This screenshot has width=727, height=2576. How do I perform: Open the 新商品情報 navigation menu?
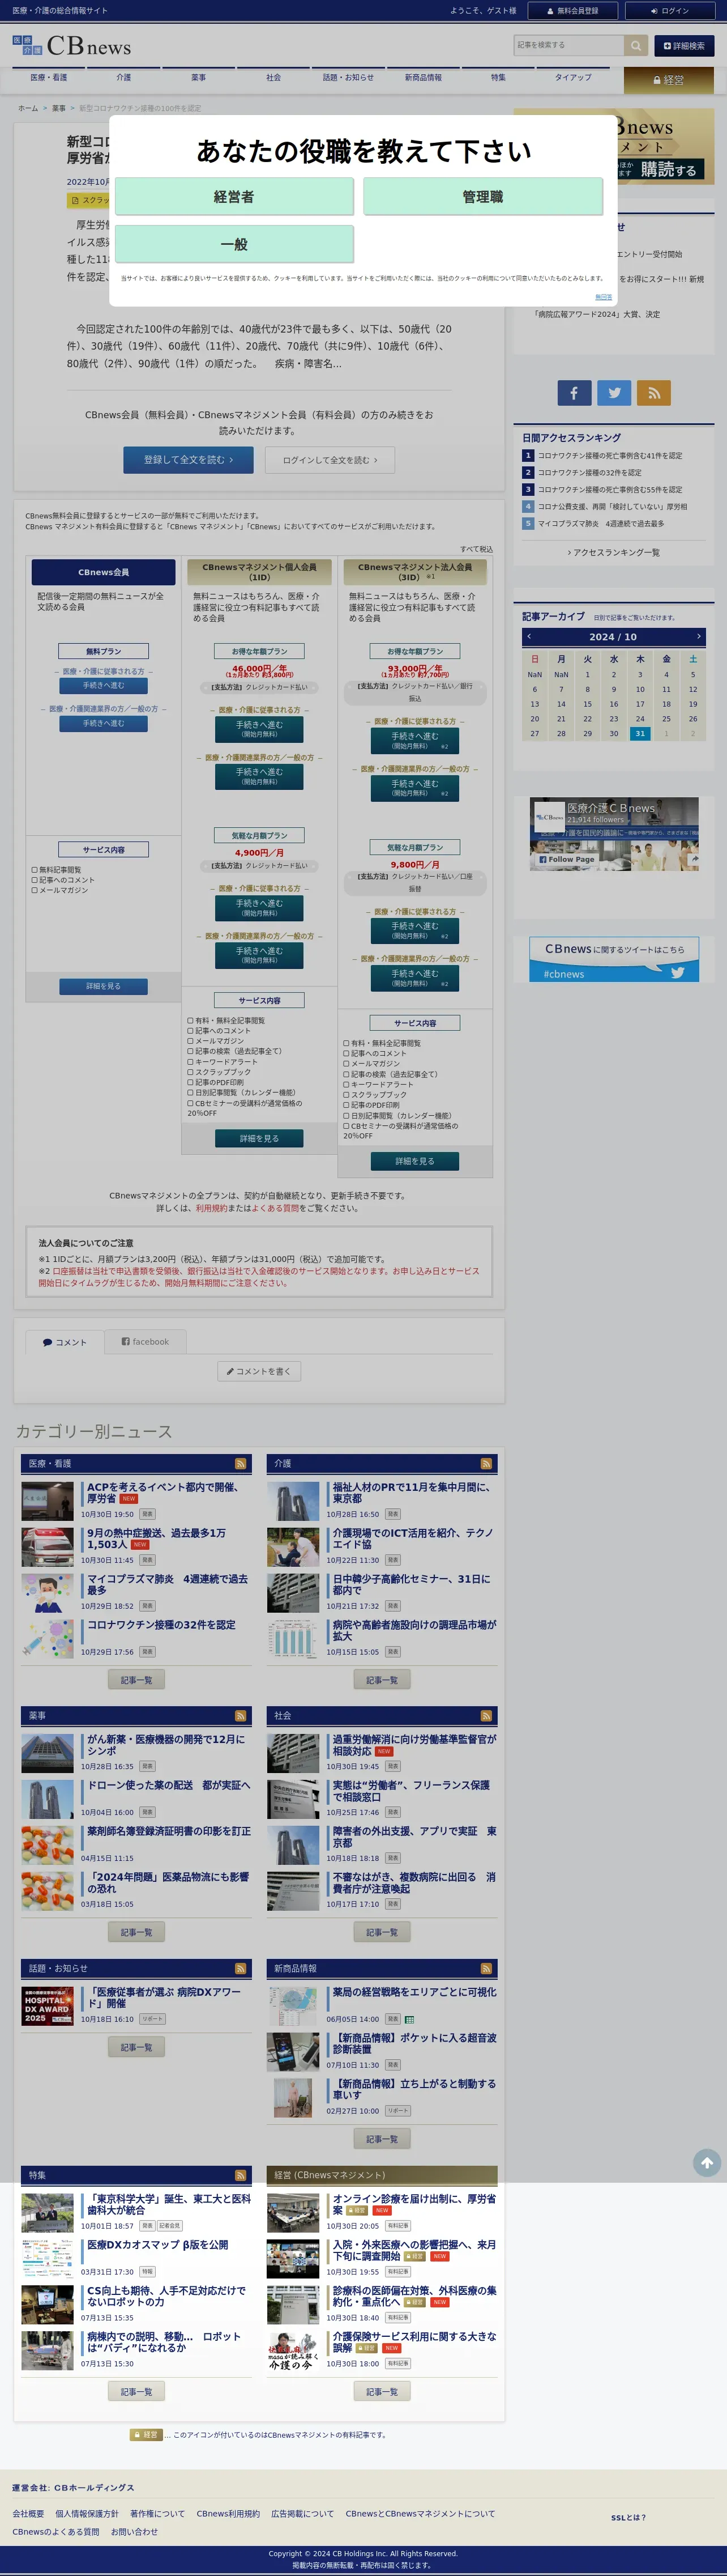[x=424, y=77]
